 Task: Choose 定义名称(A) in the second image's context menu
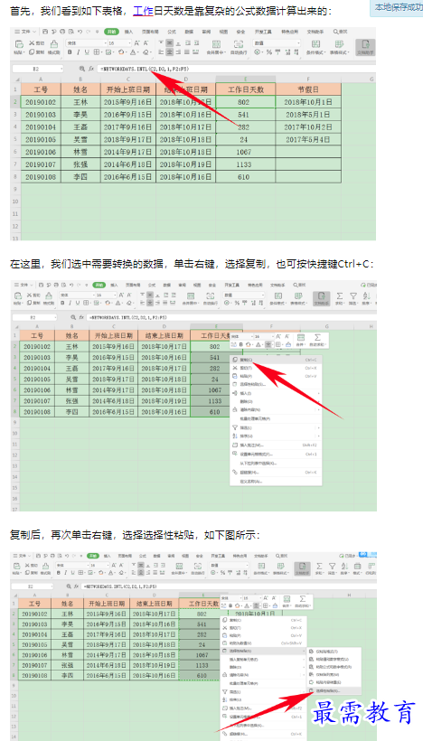276,481
